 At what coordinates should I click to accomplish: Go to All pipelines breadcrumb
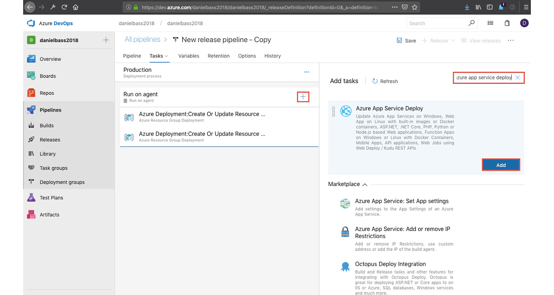click(x=142, y=40)
